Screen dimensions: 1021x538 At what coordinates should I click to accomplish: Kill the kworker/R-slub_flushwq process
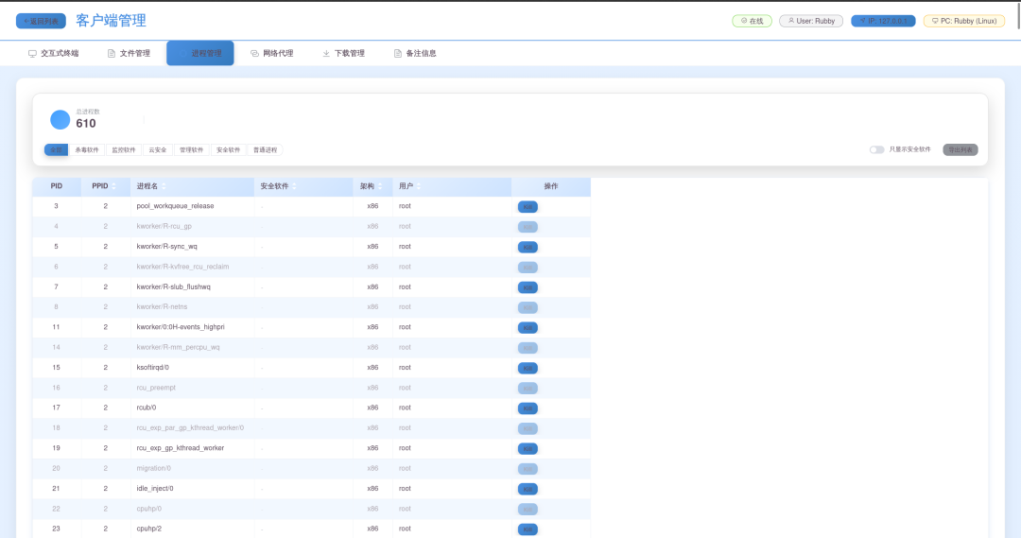point(528,287)
